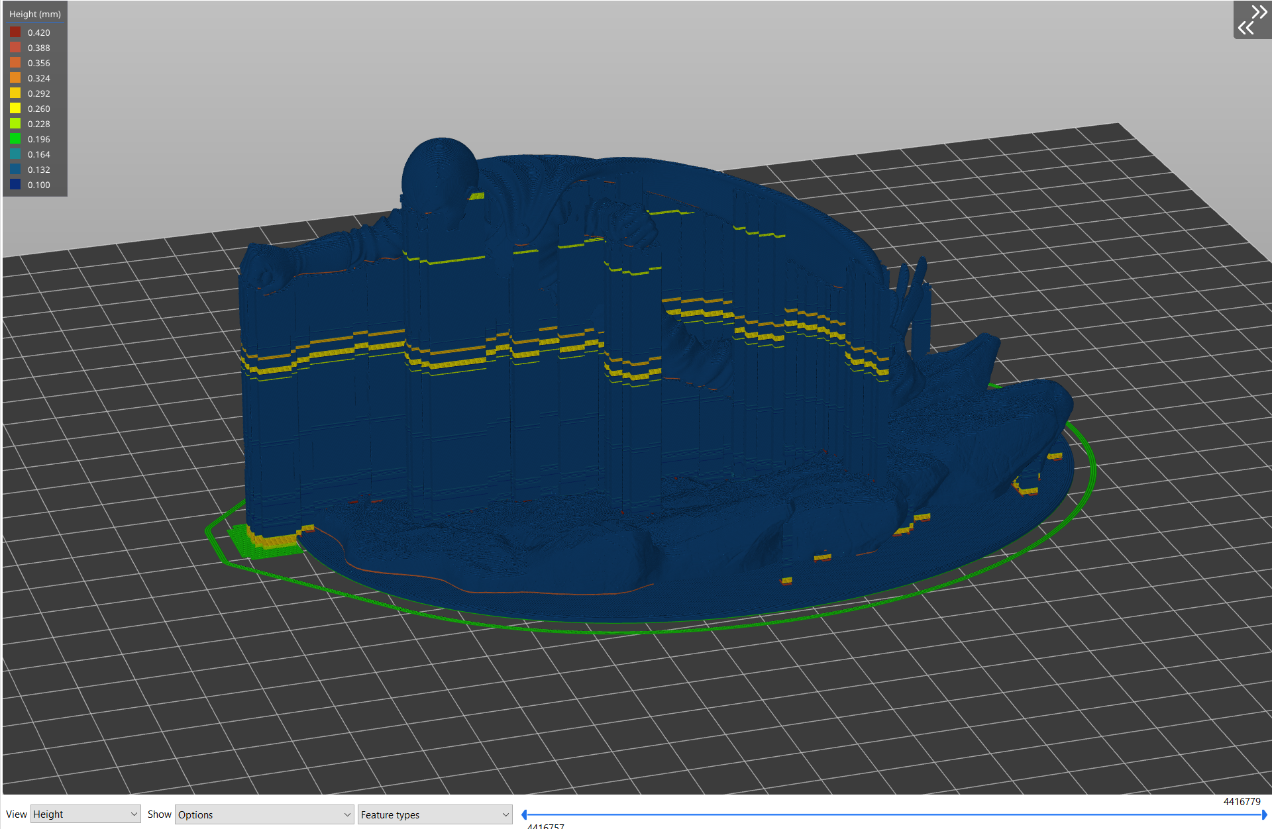Screen dimensions: 1272x829
Task: Click the Show label
Action: tap(160, 814)
